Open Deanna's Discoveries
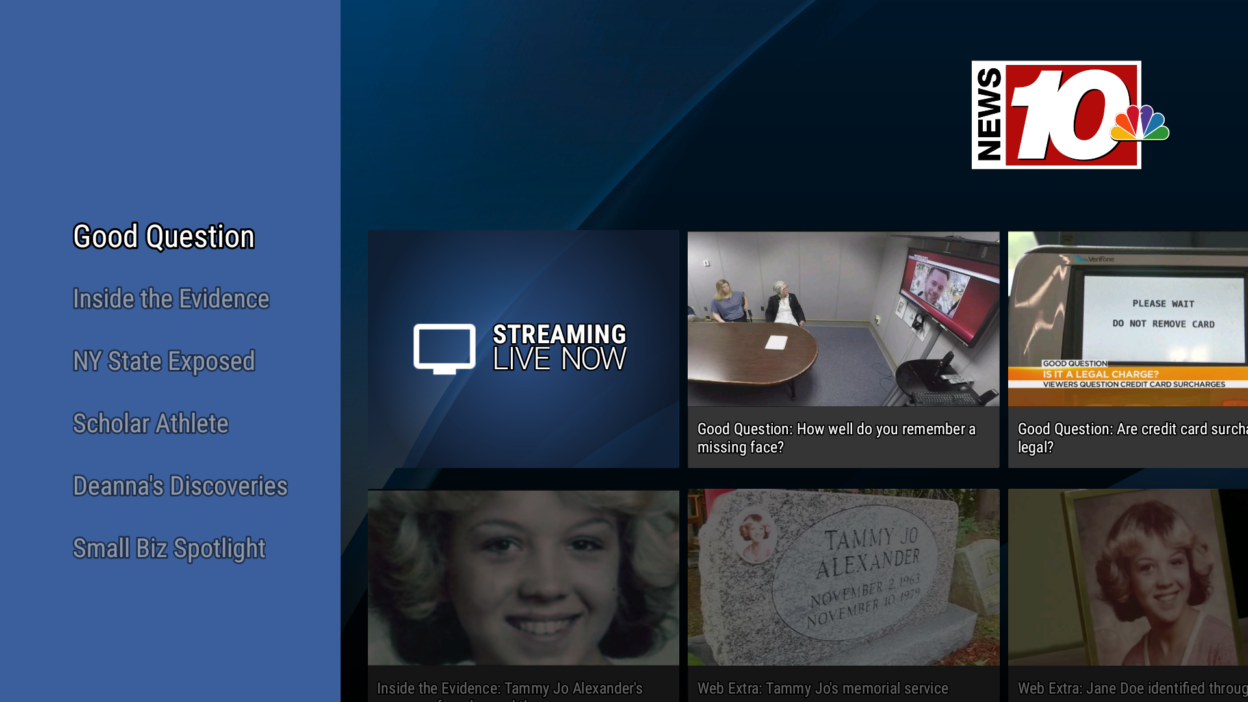The width and height of the screenshot is (1248, 702). [180, 486]
